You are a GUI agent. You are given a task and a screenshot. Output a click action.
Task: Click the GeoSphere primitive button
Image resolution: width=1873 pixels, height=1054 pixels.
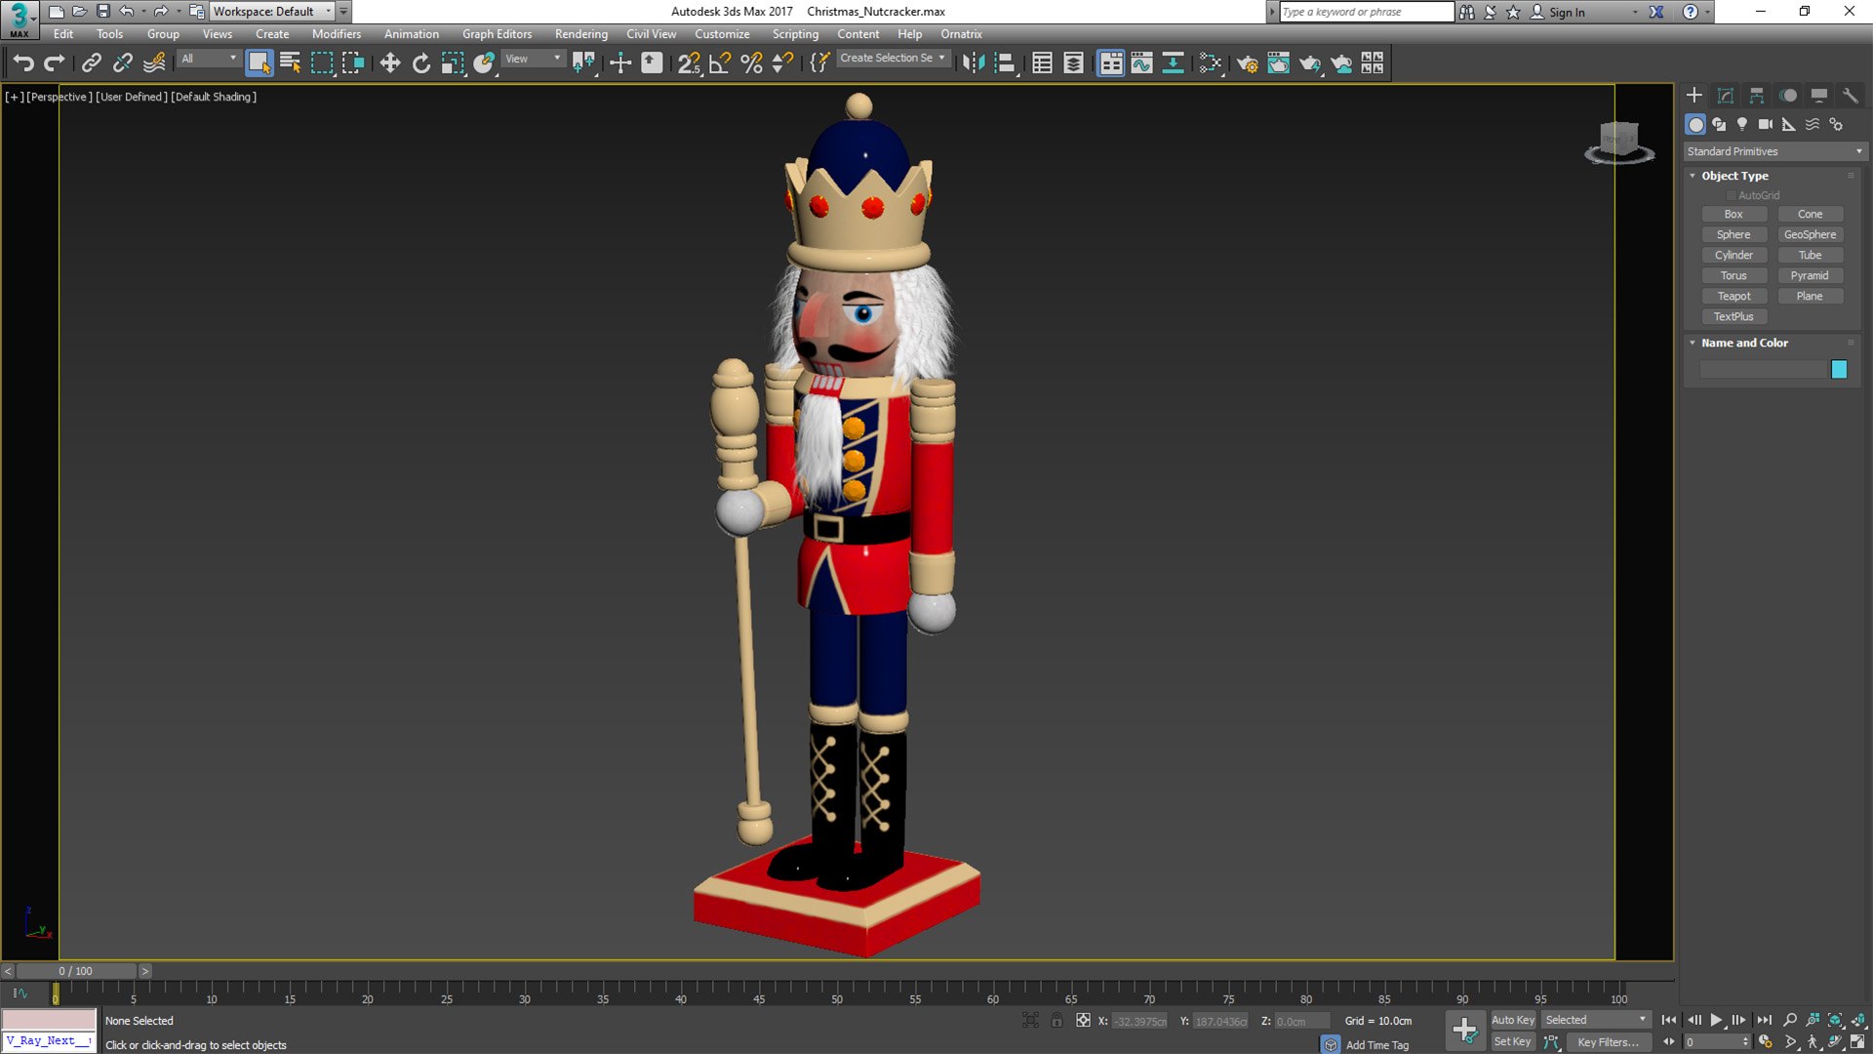(1810, 234)
